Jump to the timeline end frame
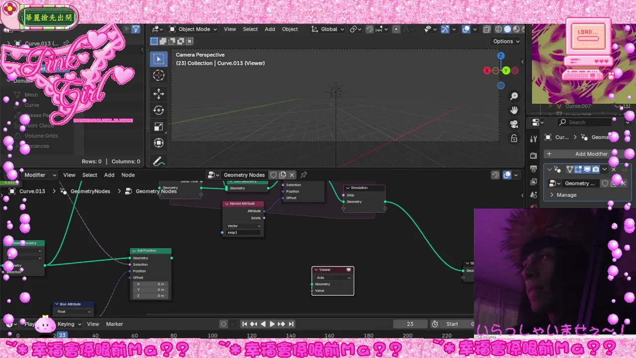Viewport: 636px width, 358px height. point(291,324)
